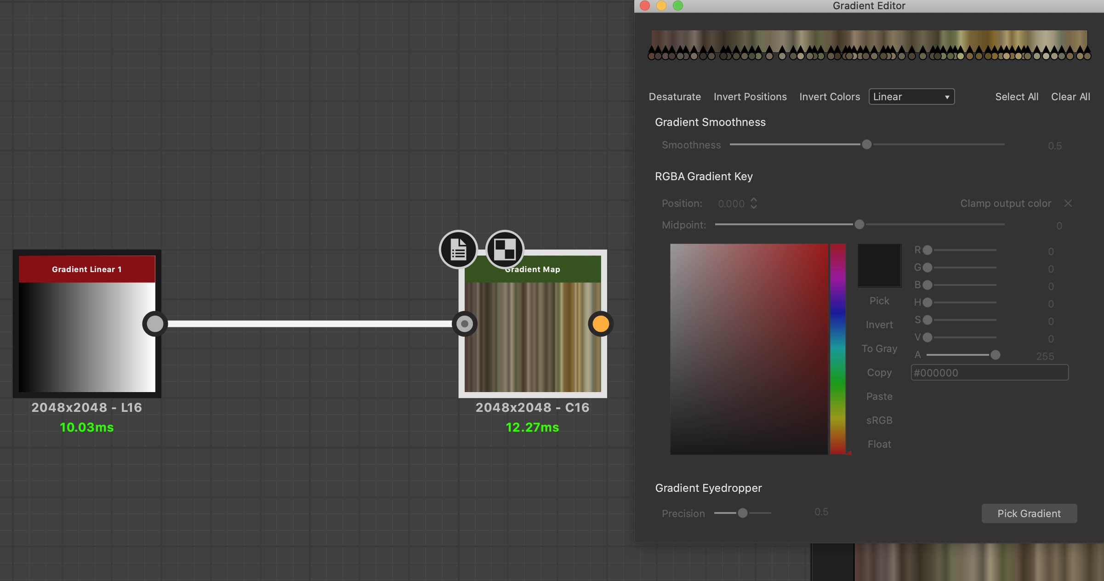The height and width of the screenshot is (581, 1104).
Task: Clear All gradient keys
Action: coord(1070,97)
